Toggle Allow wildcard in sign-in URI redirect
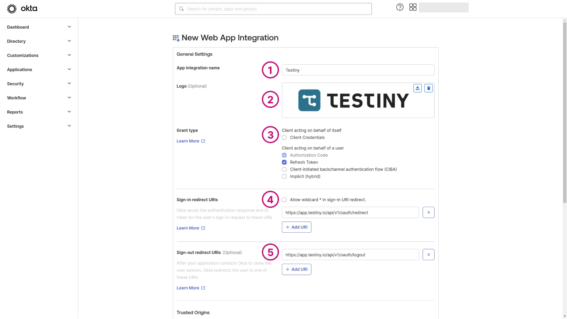567x319 pixels. 284,200
